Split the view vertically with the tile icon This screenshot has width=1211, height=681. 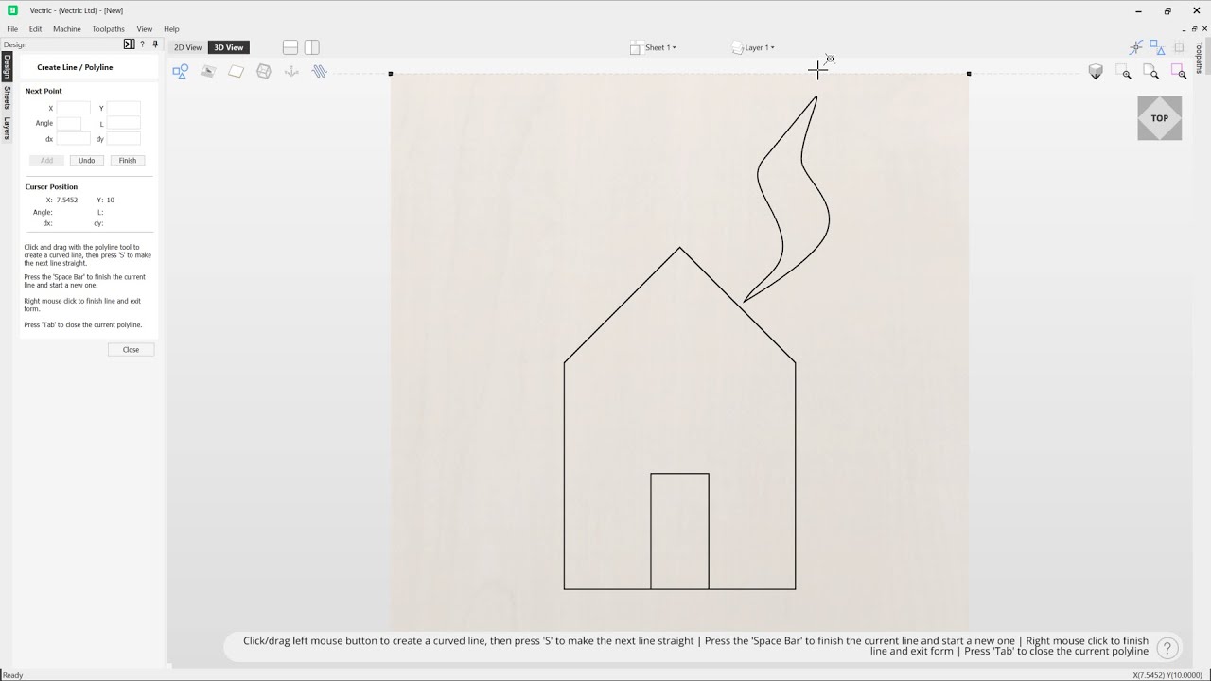tap(311, 47)
